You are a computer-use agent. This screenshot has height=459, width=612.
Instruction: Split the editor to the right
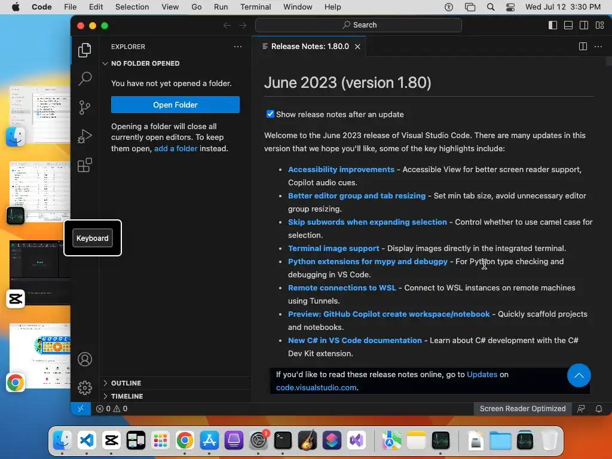click(583, 47)
